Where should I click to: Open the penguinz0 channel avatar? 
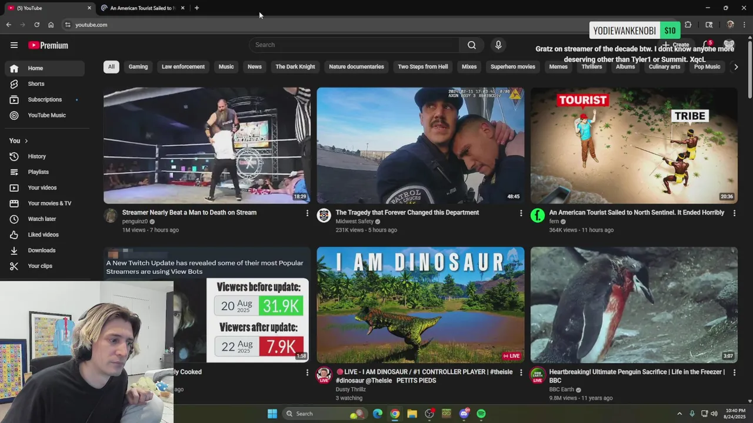pyautogui.click(x=111, y=216)
